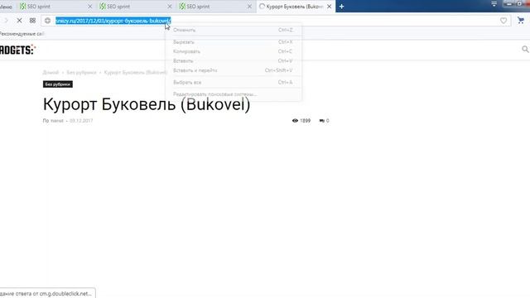This screenshot has width=530, height=298.
Task: Click the forward navigation arrow
Action: [6, 21]
